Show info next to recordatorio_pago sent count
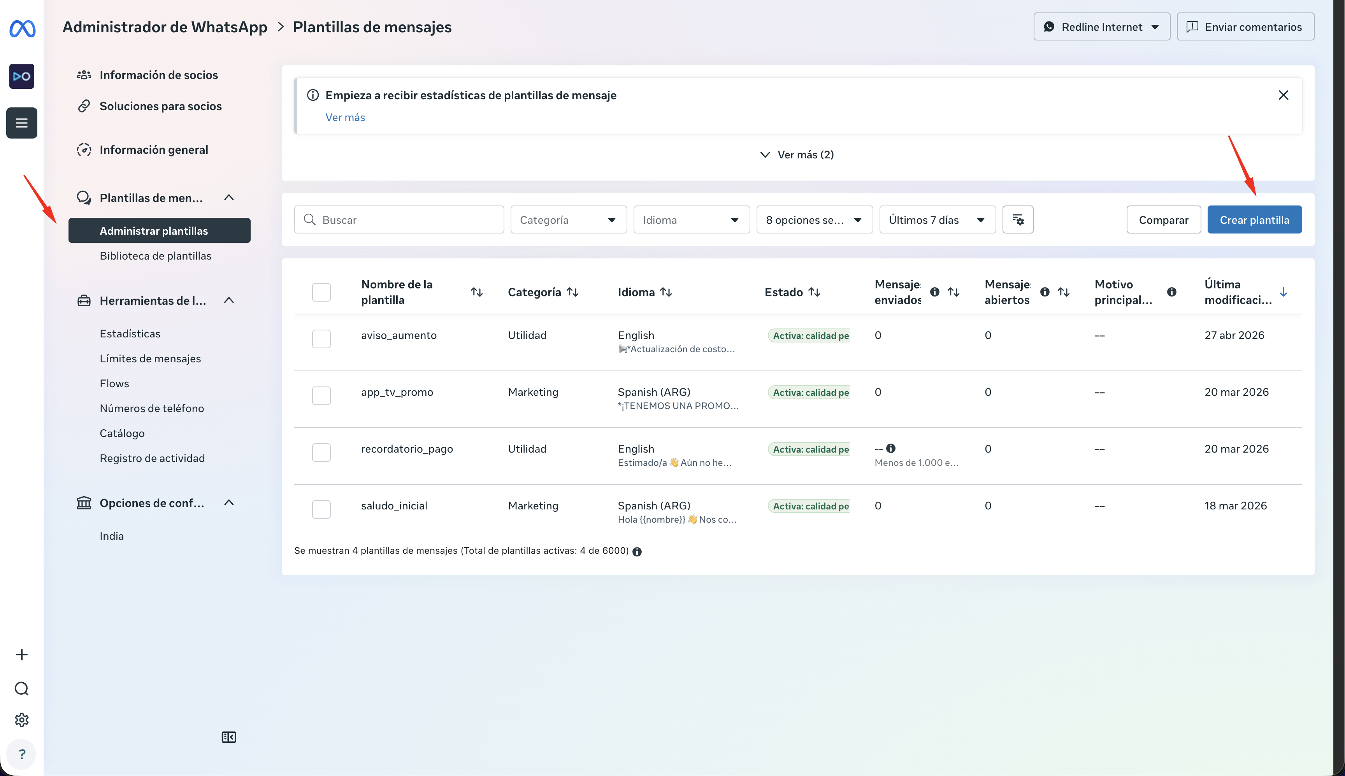This screenshot has height=776, width=1345. pos(891,448)
